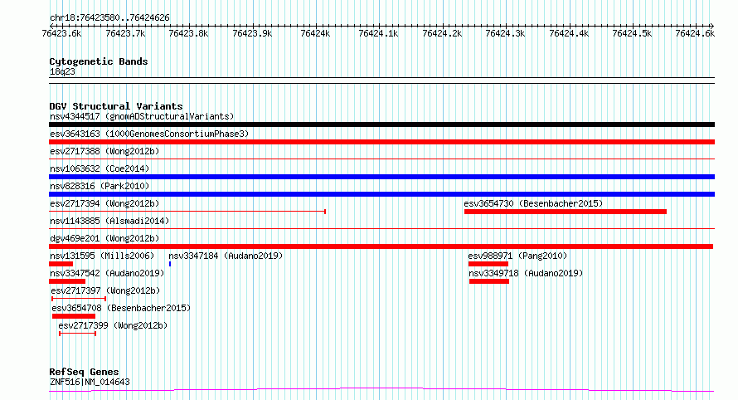Open nsv828316 (Park2010) variant label
Image resolution: width=738 pixels, height=400 pixels.
pyautogui.click(x=100, y=186)
